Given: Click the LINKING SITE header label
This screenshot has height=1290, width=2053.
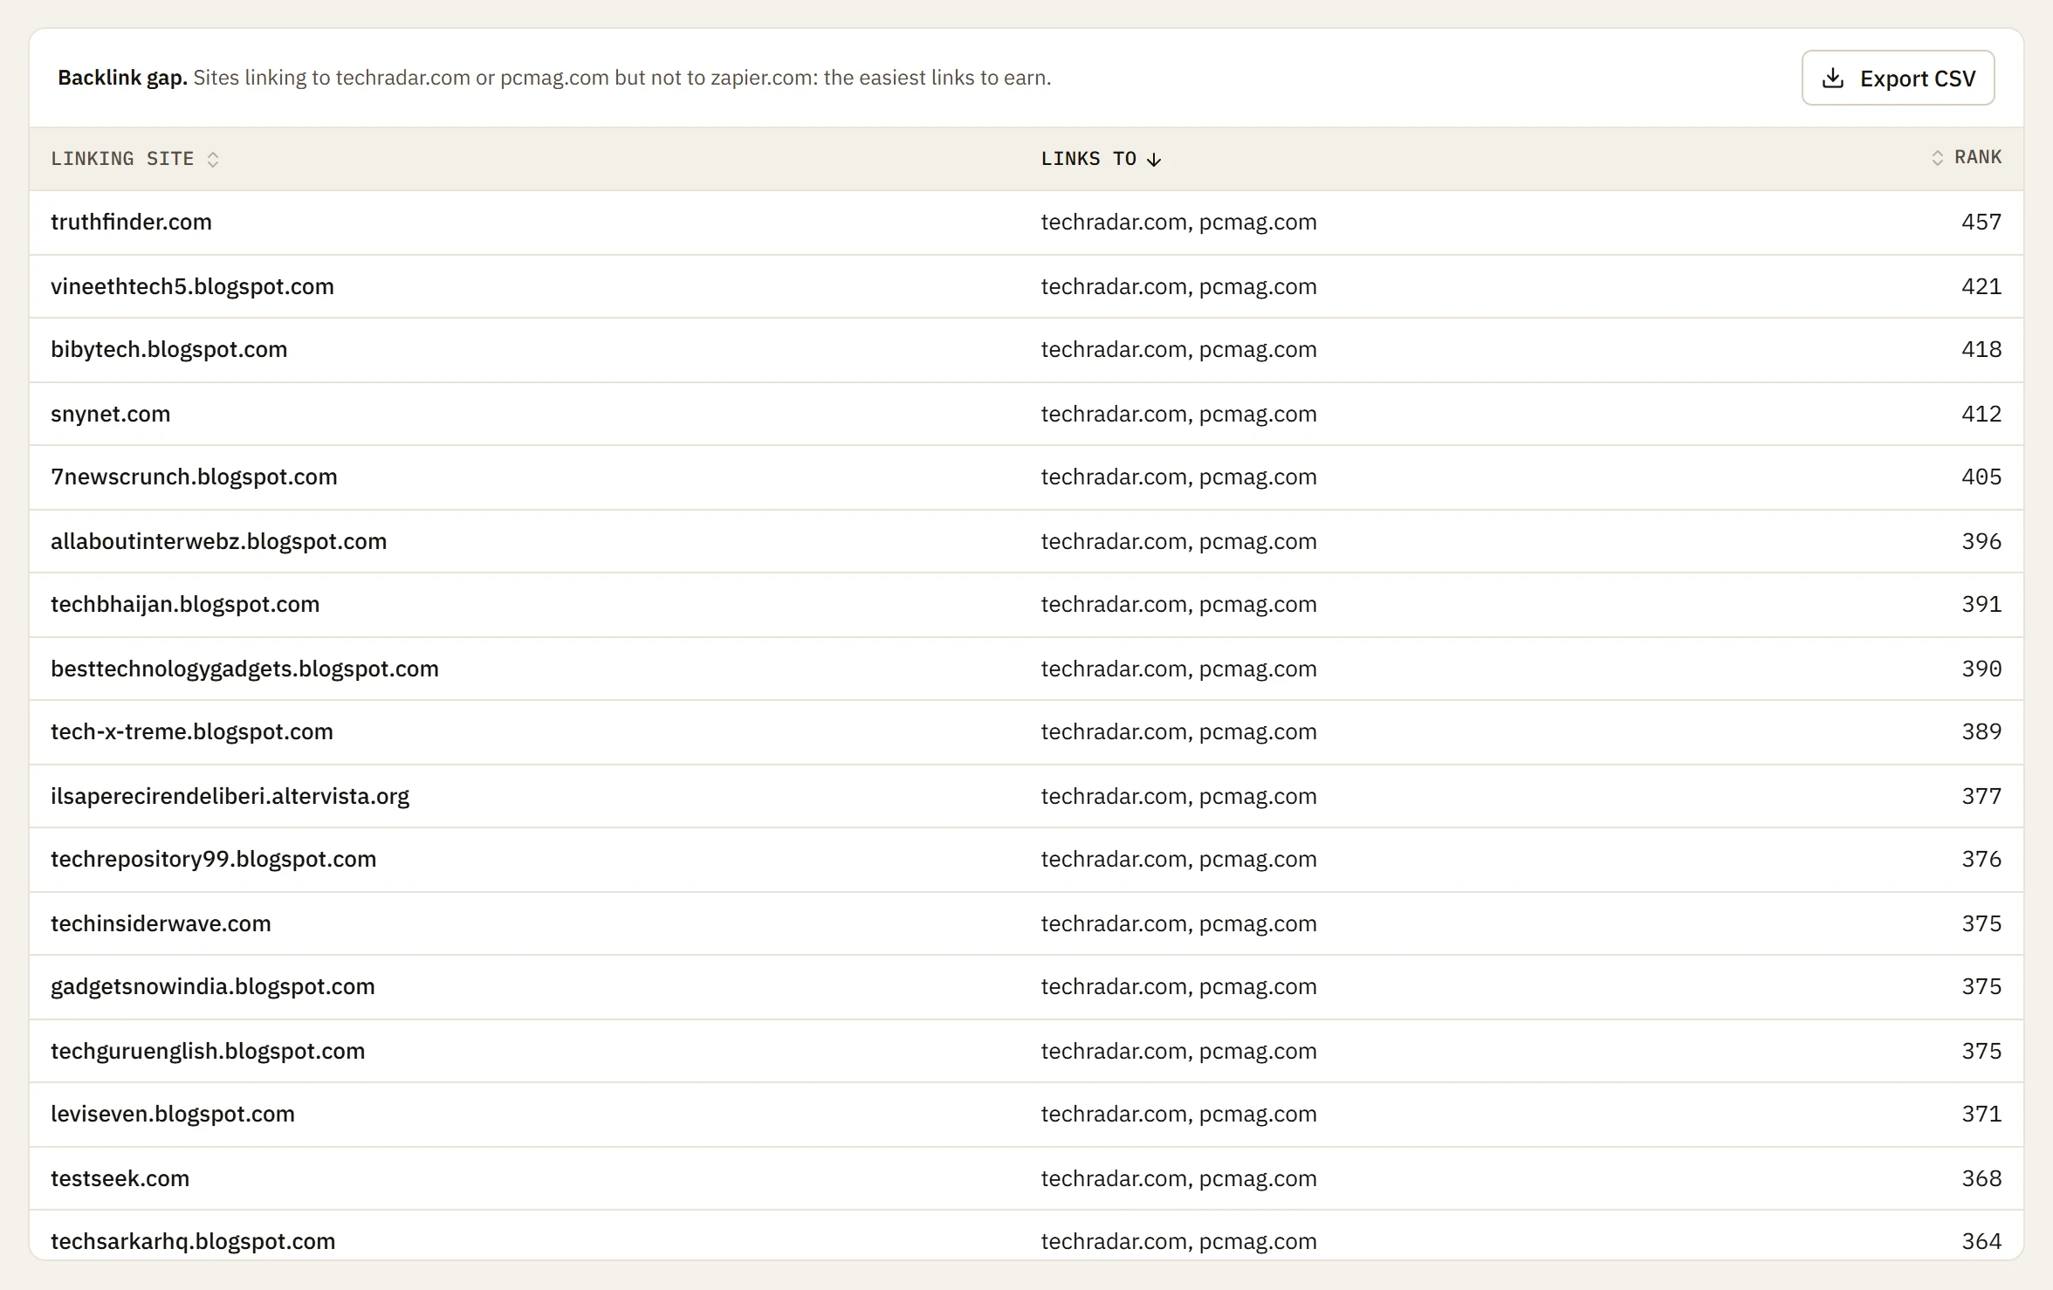Looking at the screenshot, I should pos(122,159).
